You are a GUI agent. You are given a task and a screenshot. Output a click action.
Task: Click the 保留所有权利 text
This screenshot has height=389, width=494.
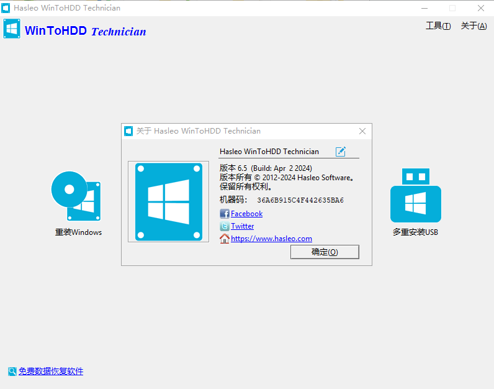246,186
